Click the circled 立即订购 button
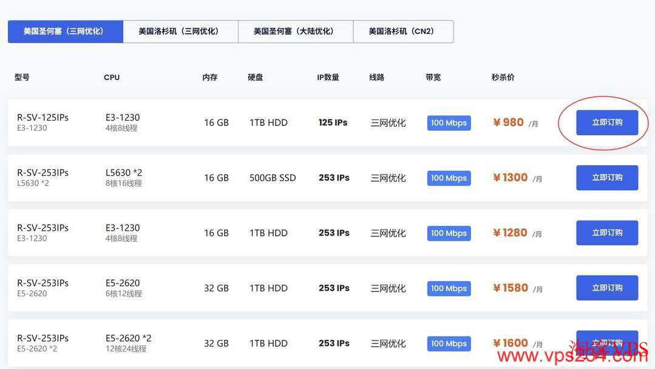This screenshot has width=655, height=369. coord(607,122)
